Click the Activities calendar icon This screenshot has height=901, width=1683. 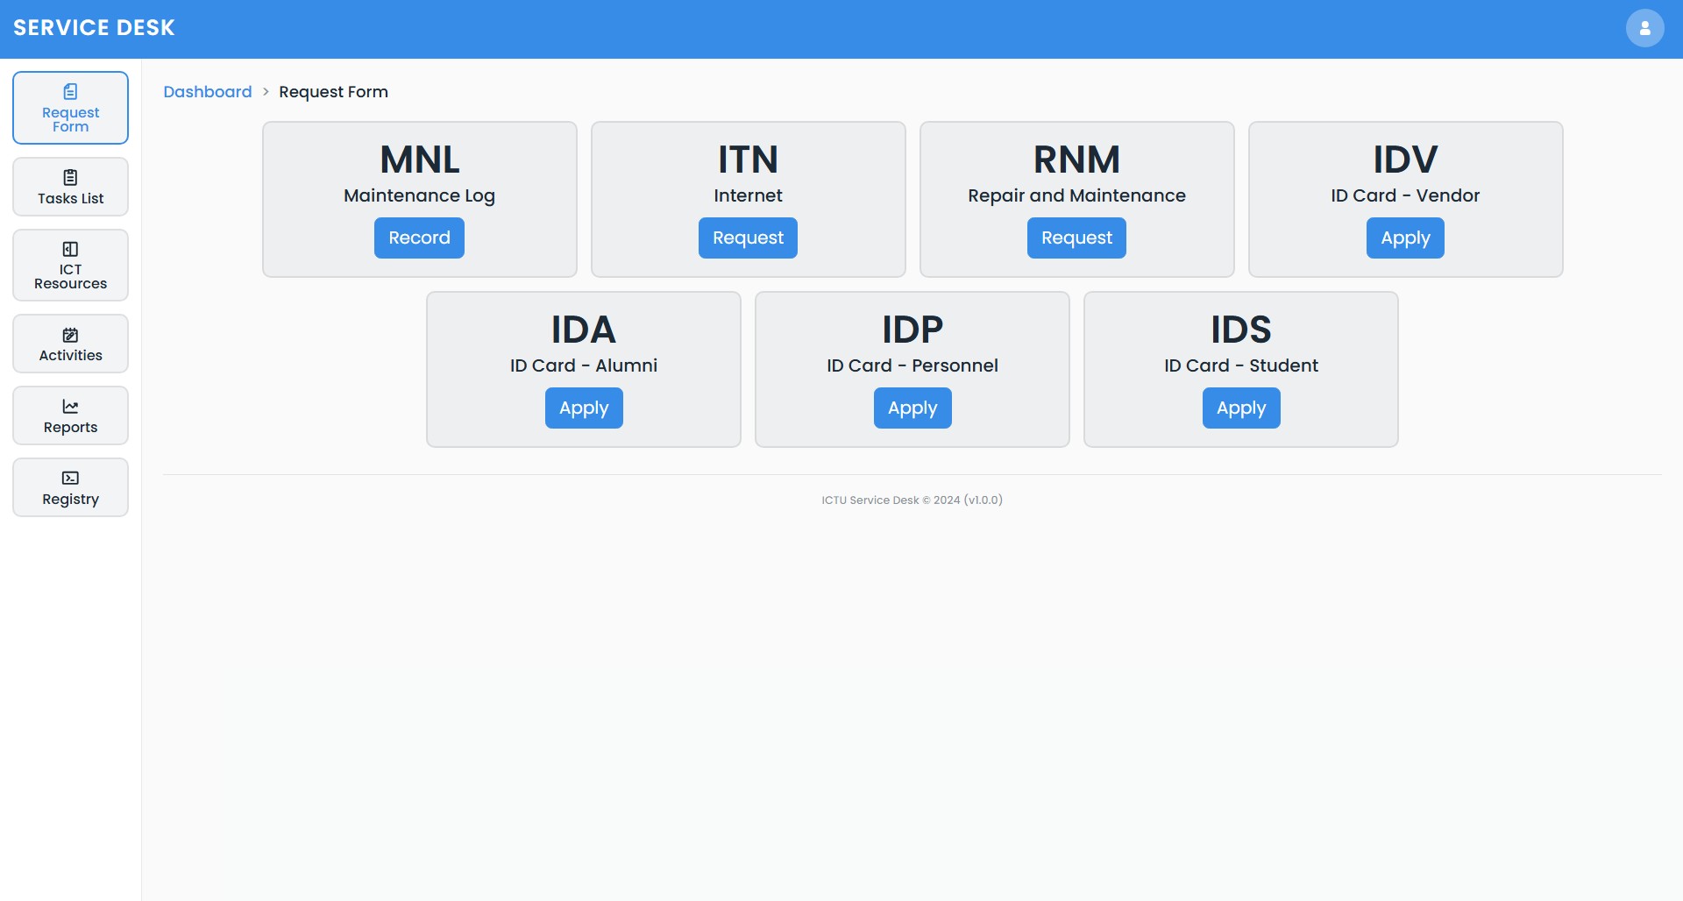[70, 335]
